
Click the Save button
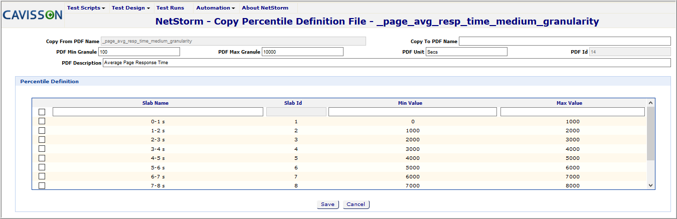(328, 204)
